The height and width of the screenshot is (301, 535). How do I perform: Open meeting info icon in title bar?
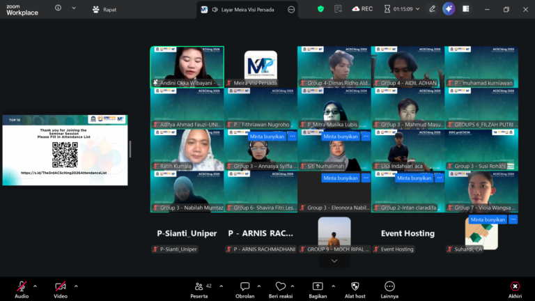pos(58,8)
